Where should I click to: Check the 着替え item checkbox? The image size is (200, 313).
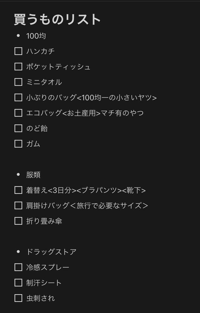tap(18, 190)
